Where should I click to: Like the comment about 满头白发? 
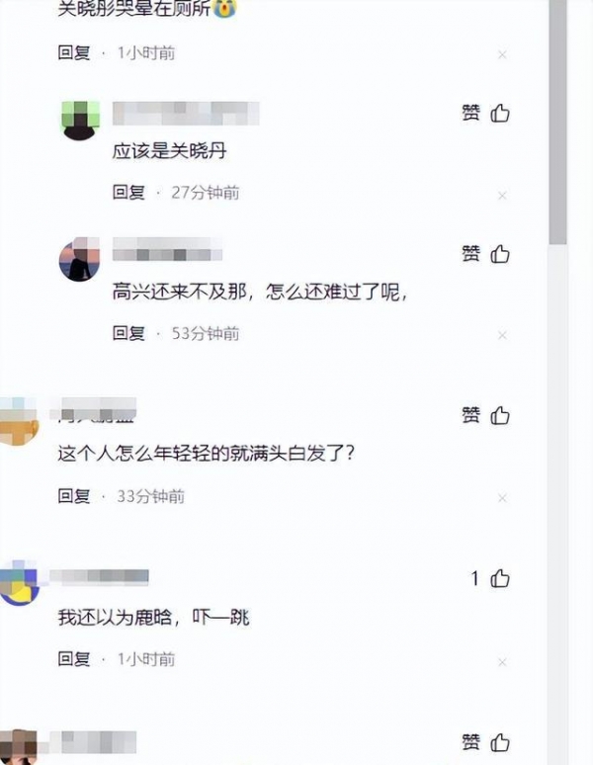pos(500,416)
